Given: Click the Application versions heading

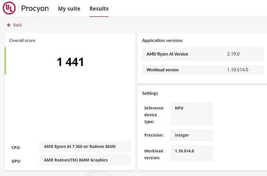Looking at the screenshot, I should 162,41.
